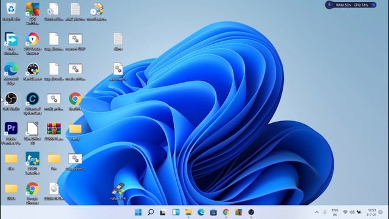Select the tmp folder on the desktop
Viewport: 389px width, 219px height.
pyautogui.click(x=75, y=131)
